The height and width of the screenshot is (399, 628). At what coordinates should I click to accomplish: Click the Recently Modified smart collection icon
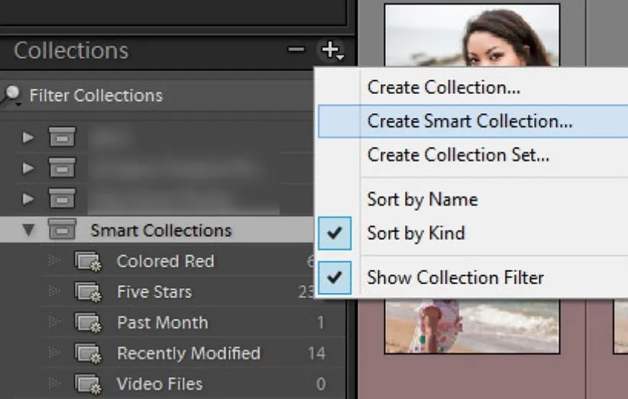[x=88, y=353]
